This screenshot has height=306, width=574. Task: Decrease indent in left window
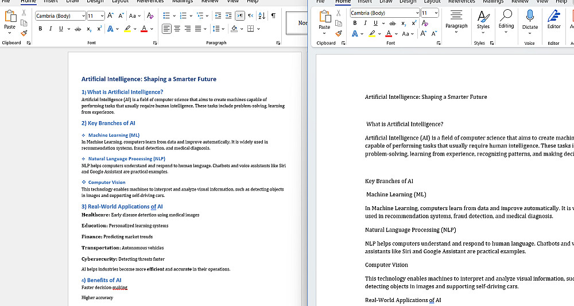[218, 16]
